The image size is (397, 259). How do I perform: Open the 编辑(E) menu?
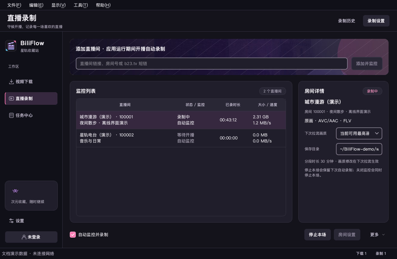tap(36, 5)
